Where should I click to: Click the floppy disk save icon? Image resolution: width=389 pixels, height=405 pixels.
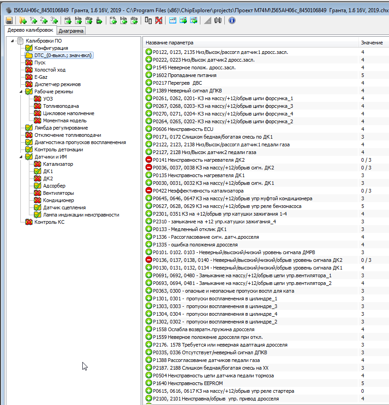[9, 20]
